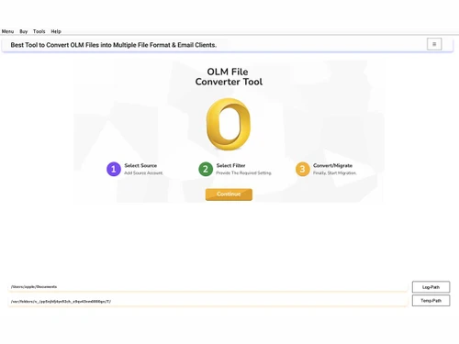Click the temp path field /var/folders
The width and height of the screenshot is (459, 344).
click(x=208, y=301)
